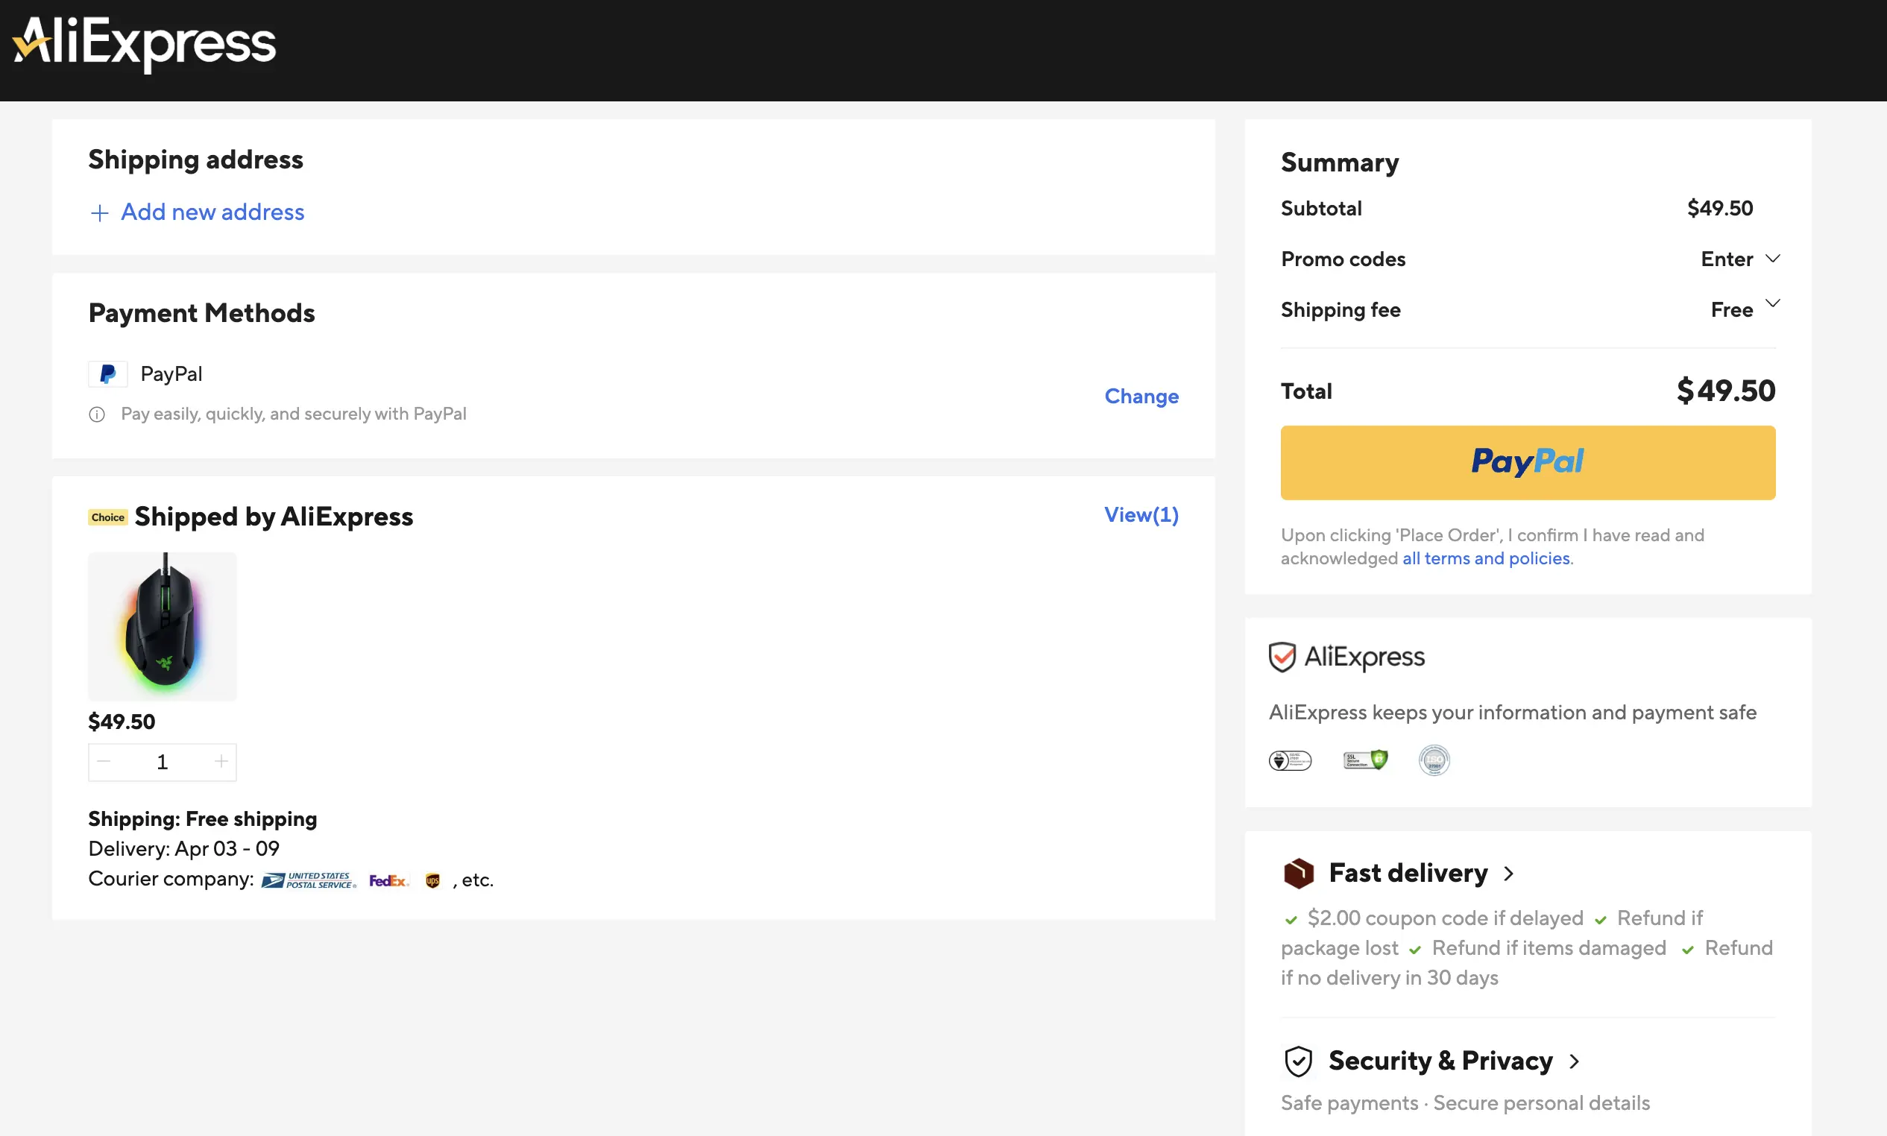Screen dimensions: 1887x1136
Task: Click the Shipped by AliExpress heading
Action: 274,517
